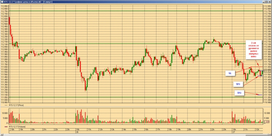This screenshot has height=136, width=272.
Task: Click the "17h" time axis label
Action: [x=158, y=130]
